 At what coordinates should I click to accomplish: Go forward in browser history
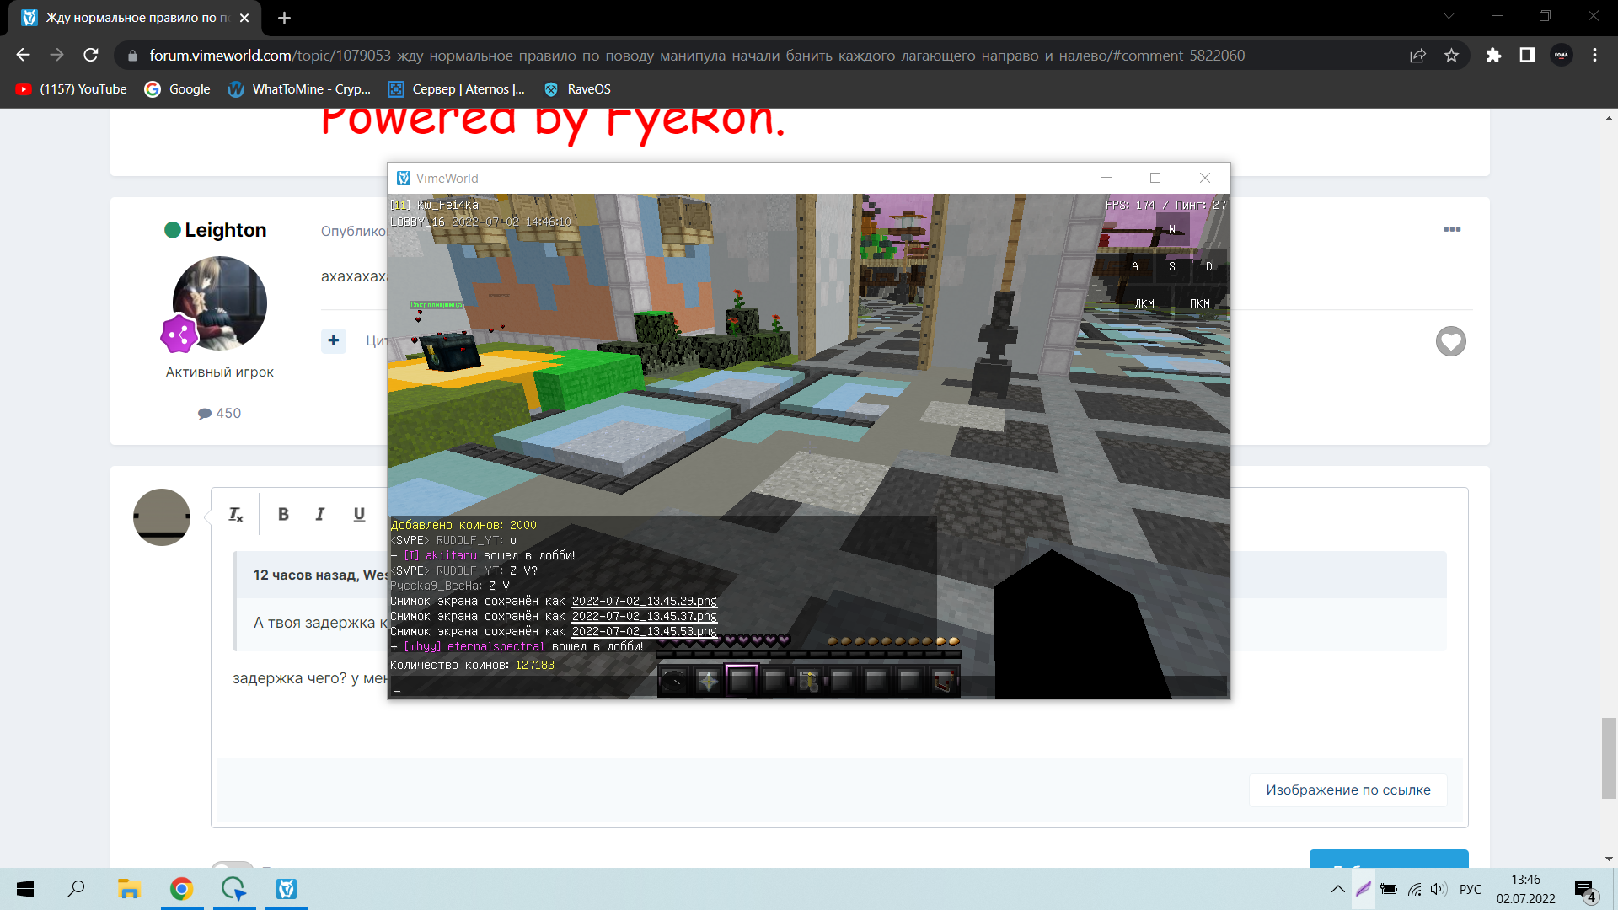click(x=56, y=55)
